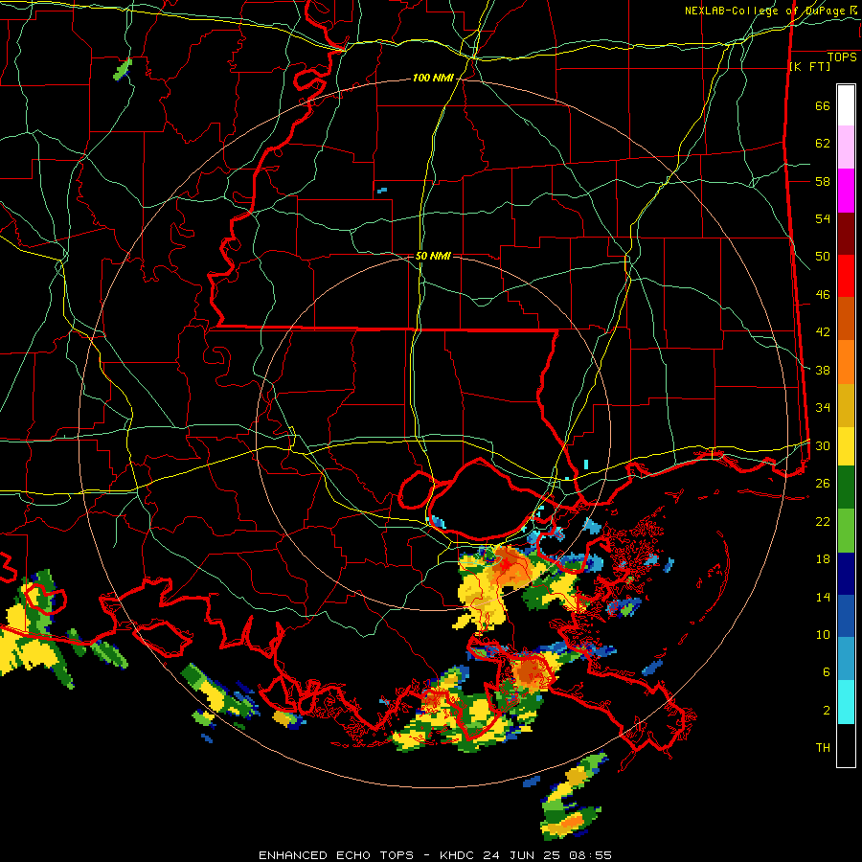Viewport: 862px width, 862px height.
Task: Click the 38 legend value
Action: tap(823, 370)
